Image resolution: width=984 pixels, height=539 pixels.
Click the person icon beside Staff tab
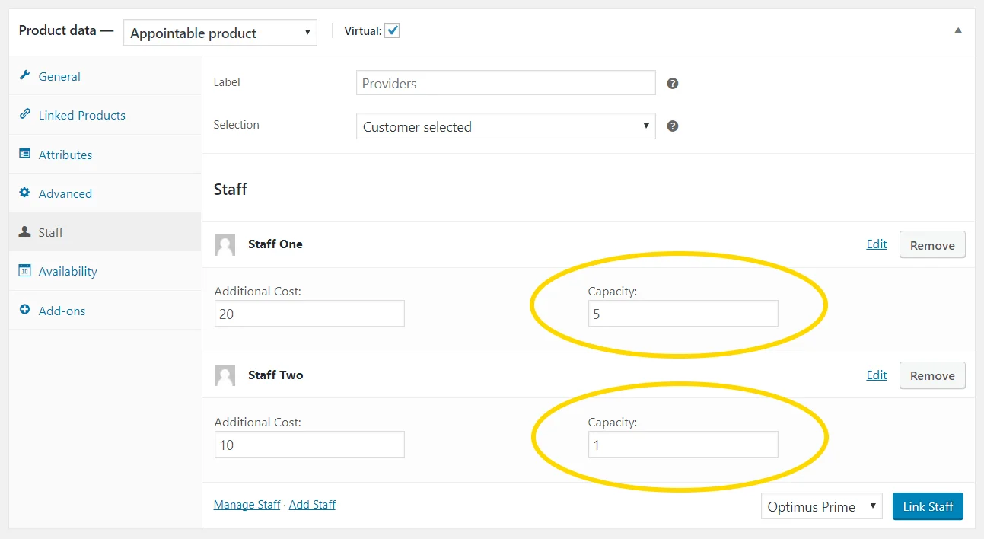click(x=24, y=231)
